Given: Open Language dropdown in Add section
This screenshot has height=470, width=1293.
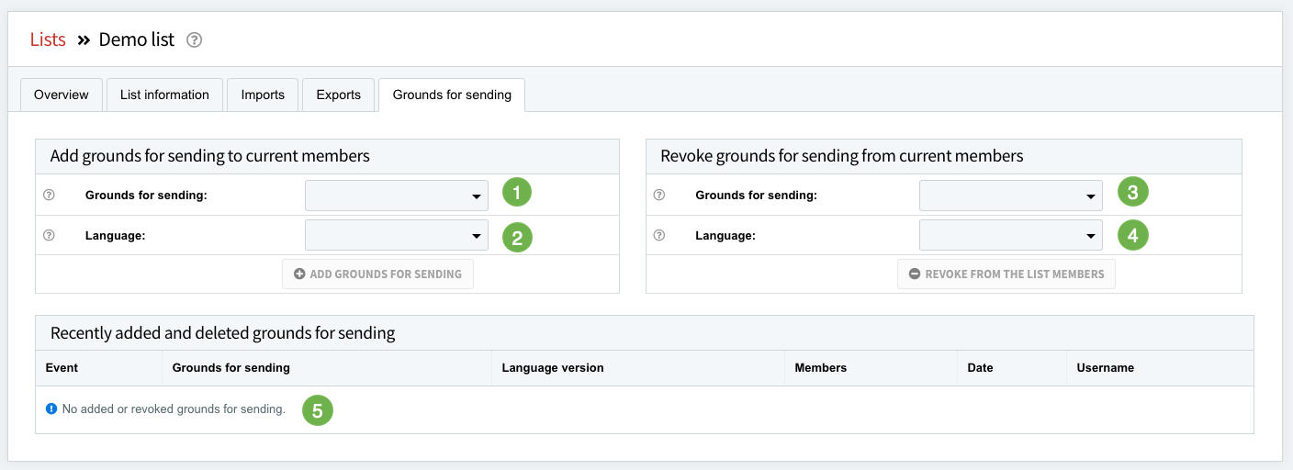Looking at the screenshot, I should point(396,236).
